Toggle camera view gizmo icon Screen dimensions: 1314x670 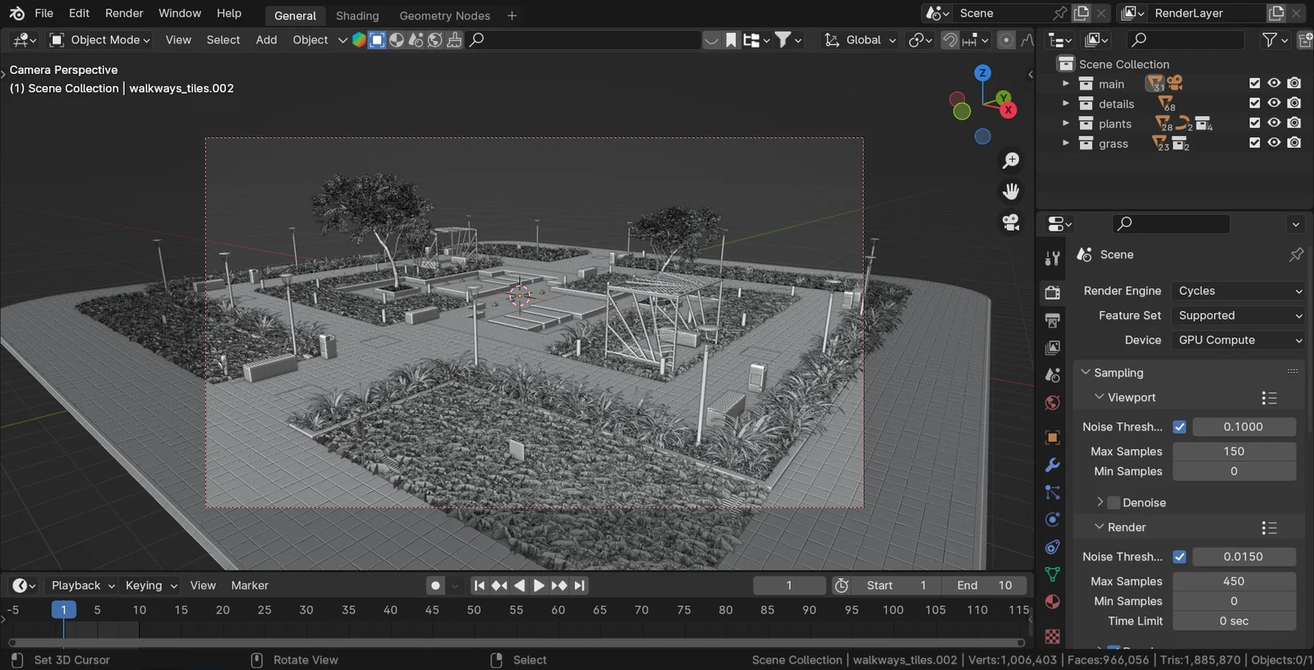(1011, 223)
